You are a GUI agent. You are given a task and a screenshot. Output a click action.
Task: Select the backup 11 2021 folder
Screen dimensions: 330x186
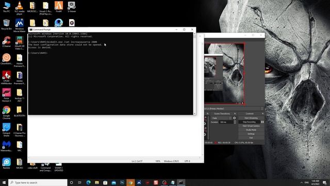pos(20,95)
